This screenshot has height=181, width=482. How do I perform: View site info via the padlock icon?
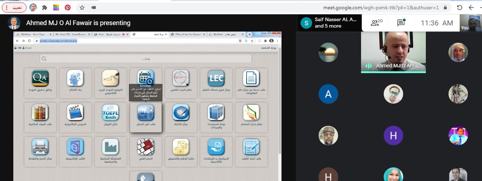[x=445, y=7]
